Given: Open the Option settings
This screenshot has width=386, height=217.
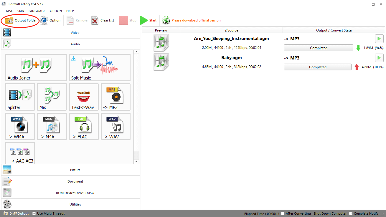Looking at the screenshot, I should coord(50,20).
